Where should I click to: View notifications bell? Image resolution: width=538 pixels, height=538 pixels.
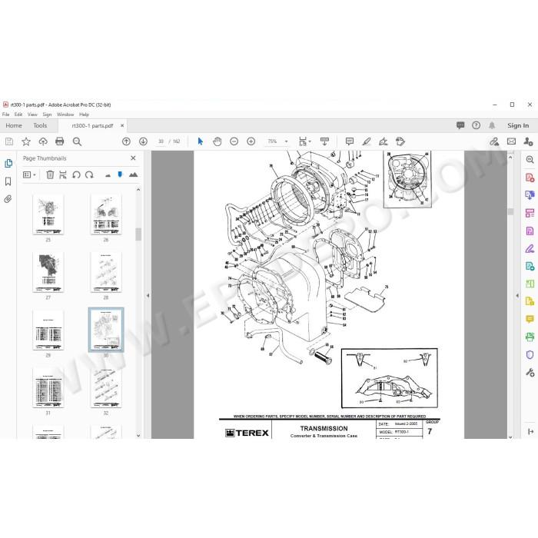tap(492, 125)
